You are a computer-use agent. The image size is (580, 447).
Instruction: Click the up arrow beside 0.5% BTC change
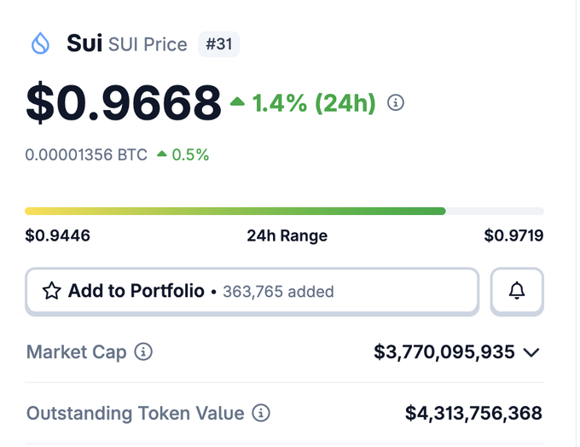(162, 154)
